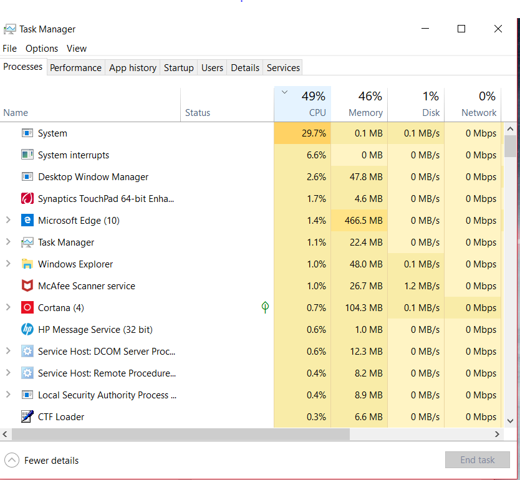This screenshot has width=520, height=480.
Task: Click the green leaf icon beside Cortana
Action: (x=265, y=307)
